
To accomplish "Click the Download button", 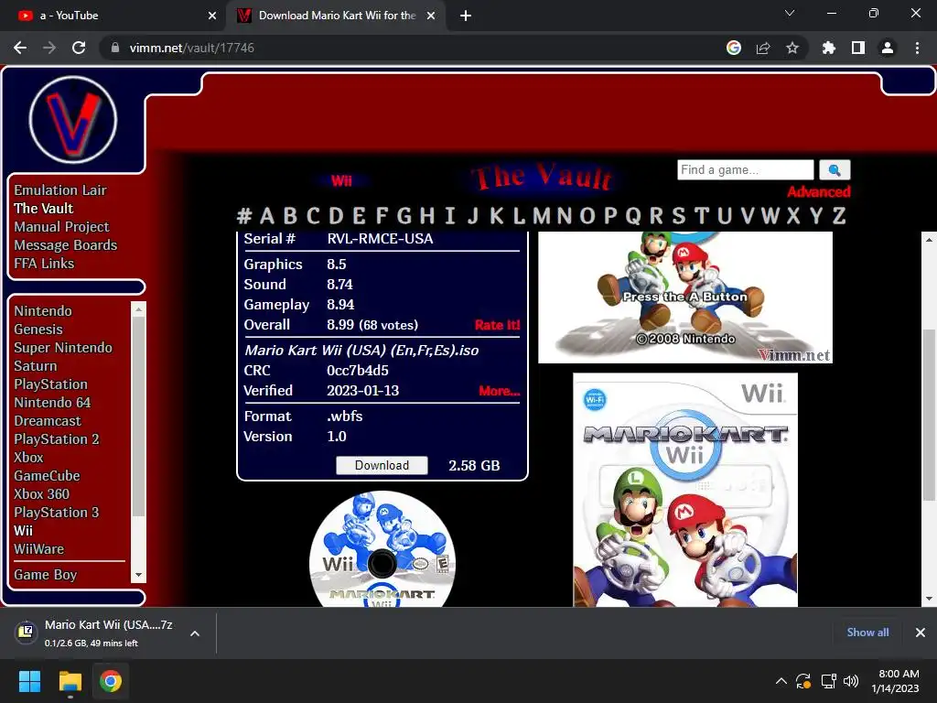I will (x=382, y=466).
